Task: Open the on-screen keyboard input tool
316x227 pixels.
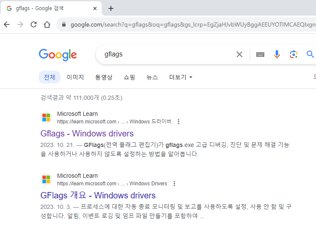Action: tap(260, 54)
